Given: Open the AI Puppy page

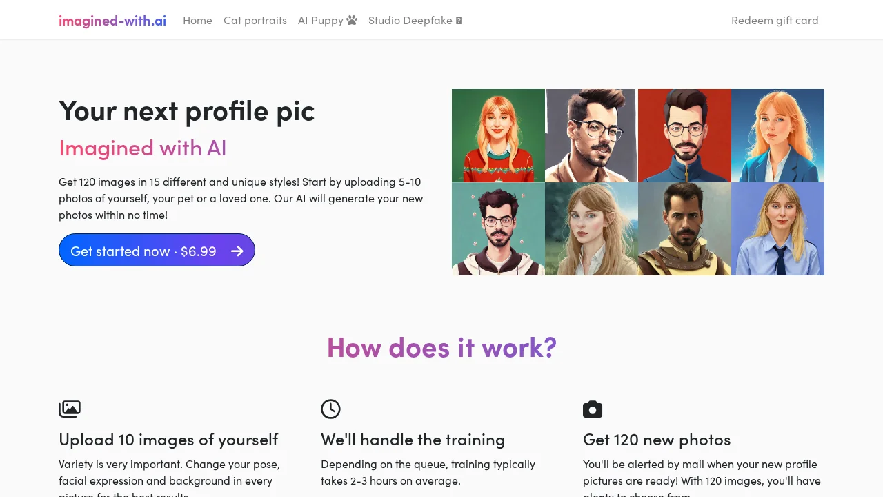Looking at the screenshot, I should click(320, 20).
